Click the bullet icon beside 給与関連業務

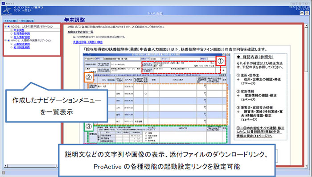tap(12, 48)
